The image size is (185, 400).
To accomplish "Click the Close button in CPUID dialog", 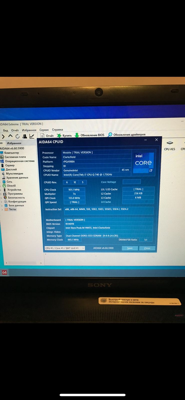I will coord(147,248).
